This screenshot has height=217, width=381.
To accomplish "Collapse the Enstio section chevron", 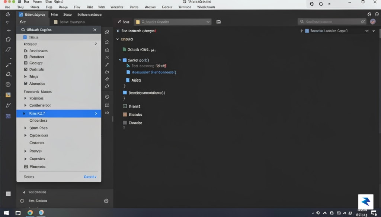I will click(x=118, y=39).
